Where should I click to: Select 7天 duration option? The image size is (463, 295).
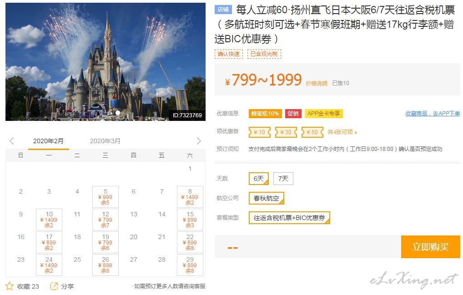283,179
